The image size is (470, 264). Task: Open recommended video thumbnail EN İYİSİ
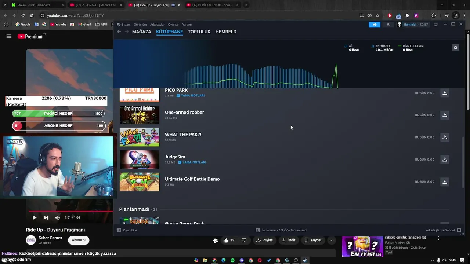[362, 246]
